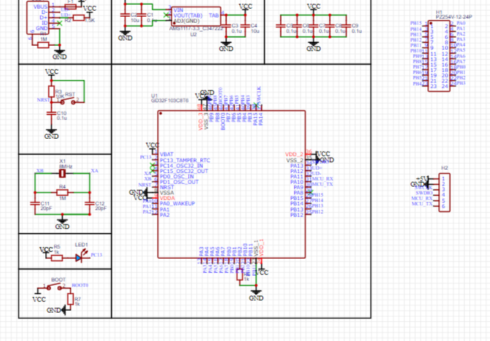Click GND symbol below reset circuit

(x=51, y=134)
